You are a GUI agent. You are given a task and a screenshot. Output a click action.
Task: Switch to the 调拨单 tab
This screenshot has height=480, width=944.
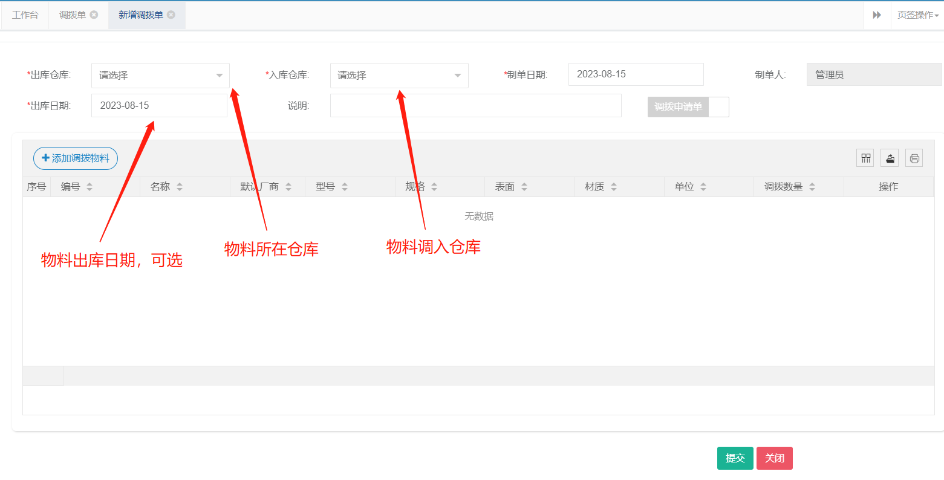pyautogui.click(x=72, y=15)
